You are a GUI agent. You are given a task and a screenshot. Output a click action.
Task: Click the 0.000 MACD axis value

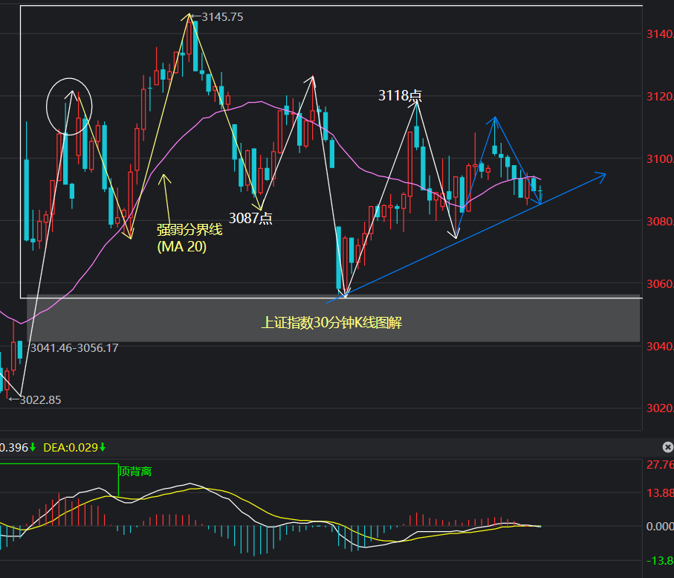tap(660, 527)
